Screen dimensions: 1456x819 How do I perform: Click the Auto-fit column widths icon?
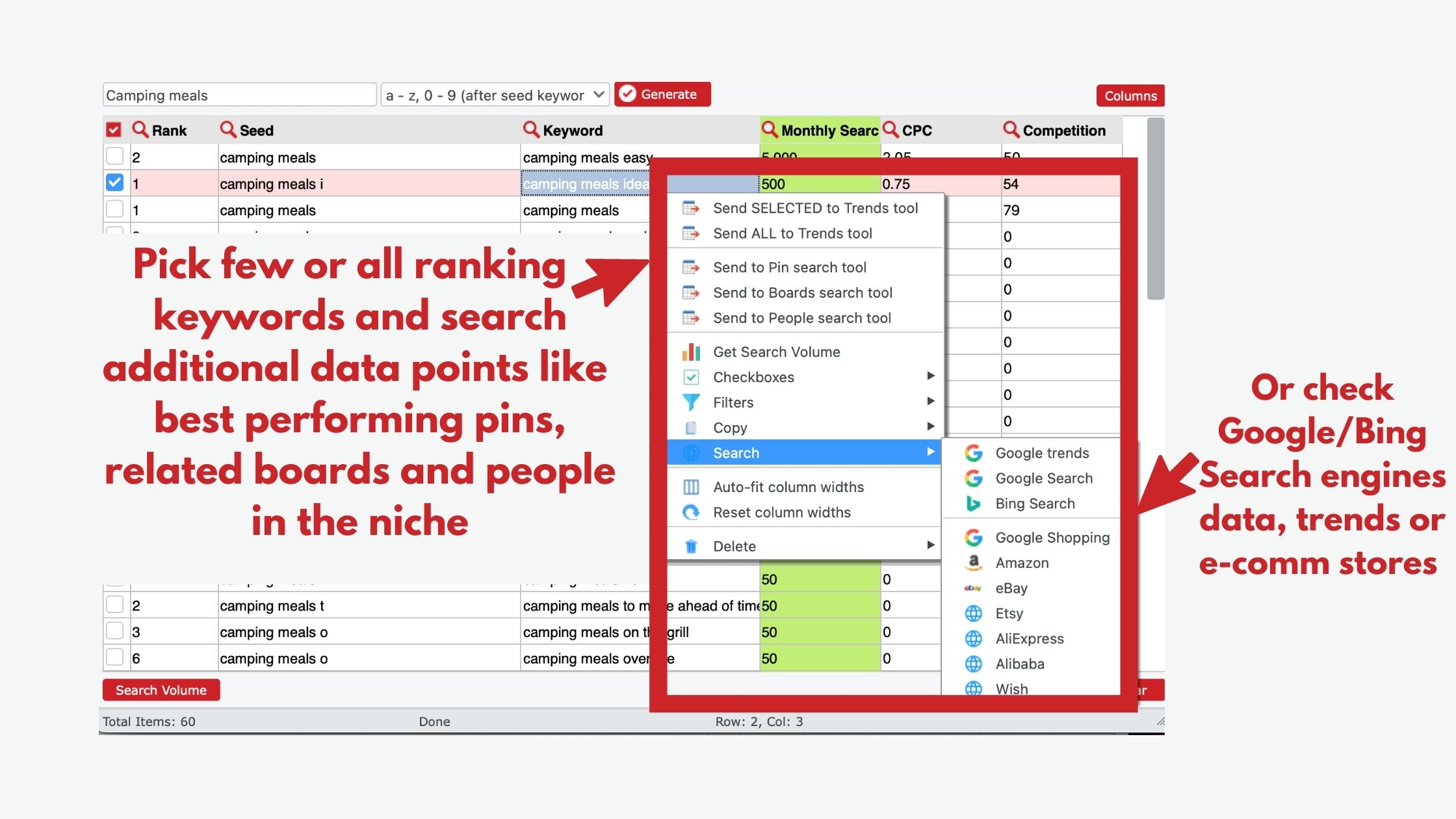(x=691, y=487)
